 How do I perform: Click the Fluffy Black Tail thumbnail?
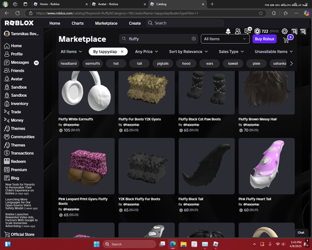coord(207,166)
